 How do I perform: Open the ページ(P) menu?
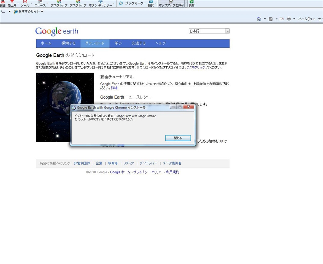pyautogui.click(x=307, y=19)
